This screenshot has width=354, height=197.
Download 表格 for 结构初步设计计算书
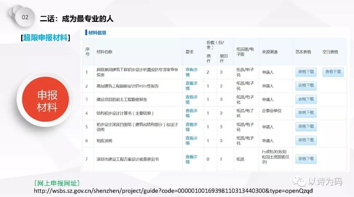point(305,113)
